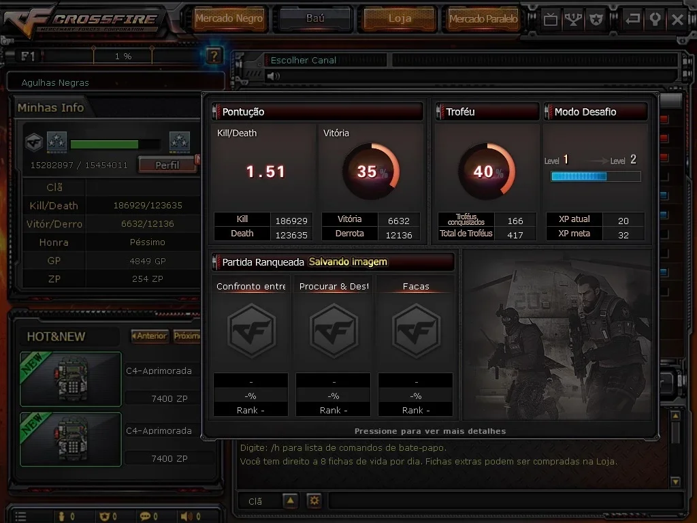Click the chat message input field
The height and width of the screenshot is (523, 697).
click(506, 501)
